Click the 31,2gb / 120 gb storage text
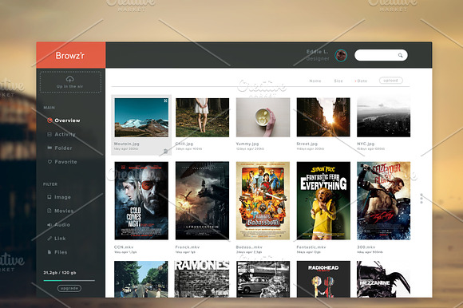Image resolution: width=463 pixels, height=308 pixels. tap(60, 273)
